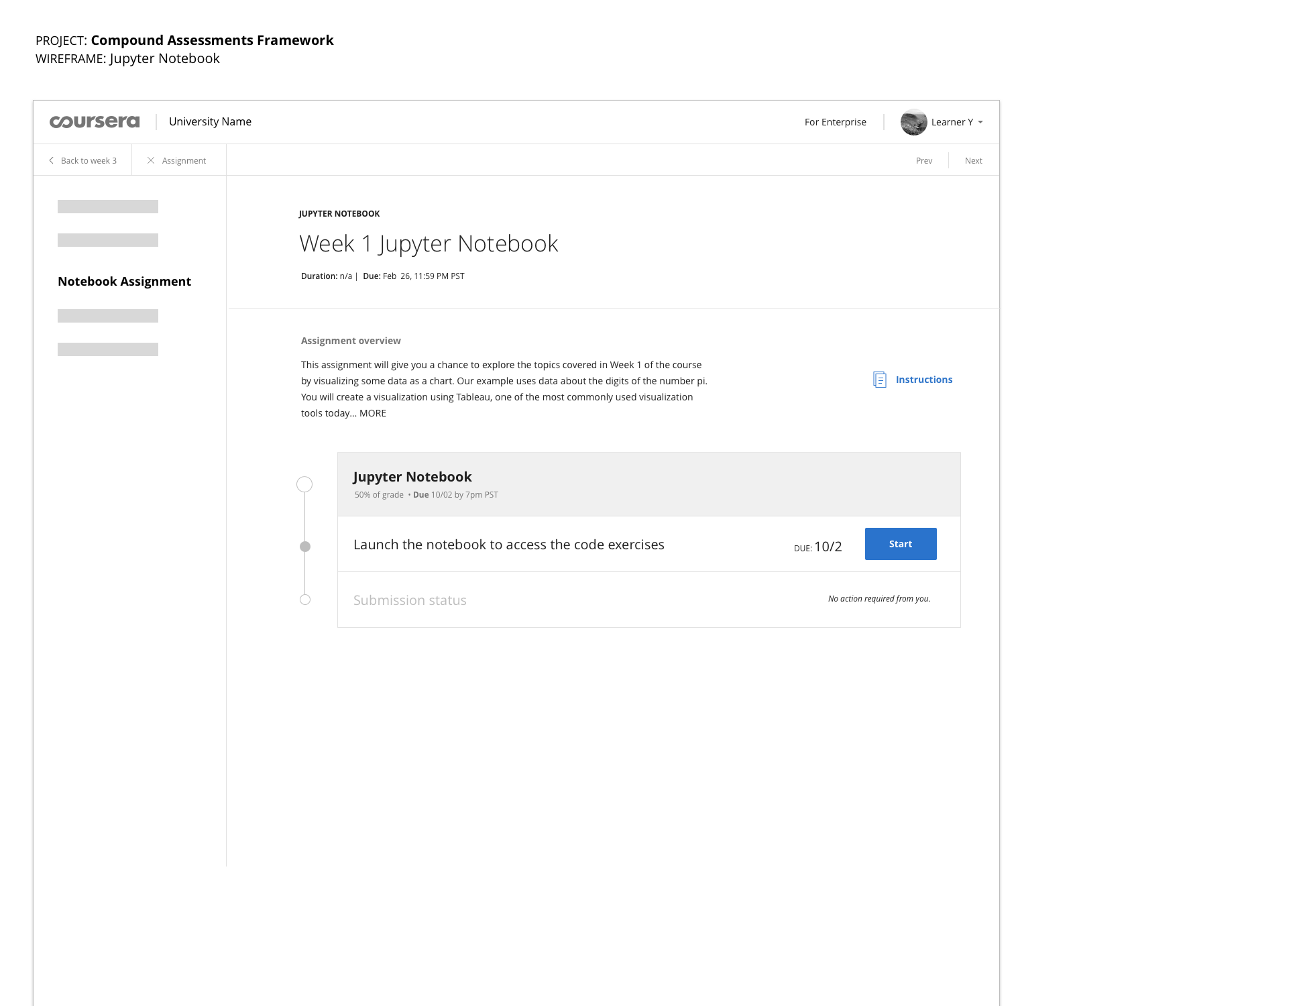The height and width of the screenshot is (1006, 1301).
Task: Open the For Enterprise link
Action: click(x=835, y=122)
